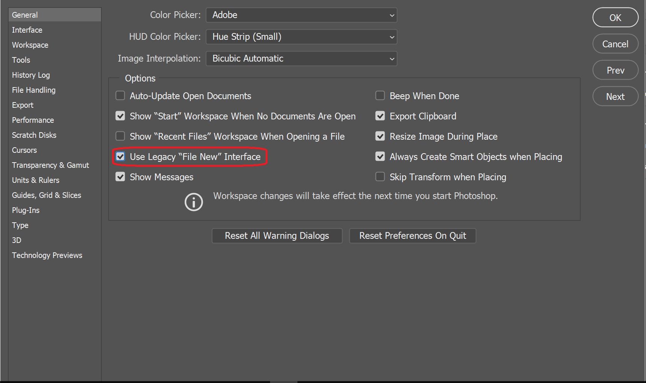The height and width of the screenshot is (383, 646).
Task: Uncheck Use Legacy "File New" Interface
Action: pos(120,157)
